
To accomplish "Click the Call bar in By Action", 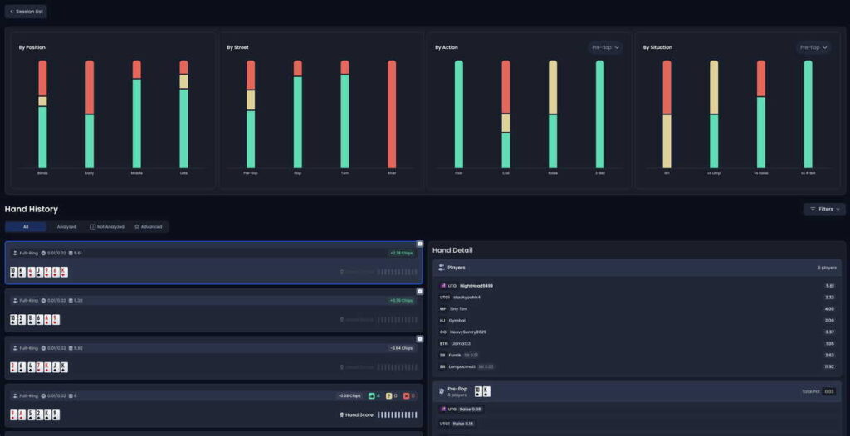I will tap(506, 114).
